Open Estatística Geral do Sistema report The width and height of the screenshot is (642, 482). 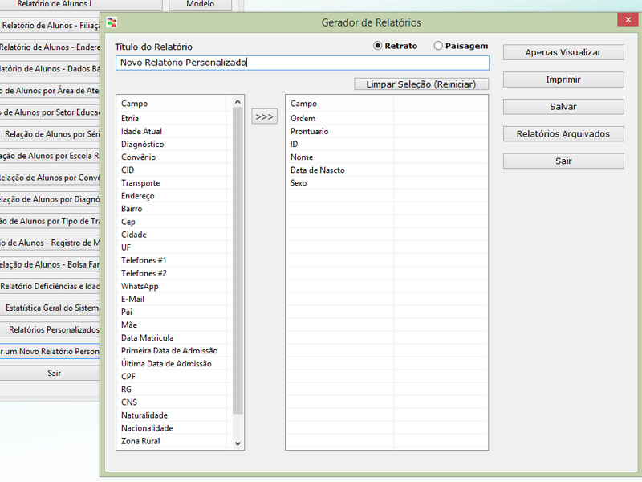(51, 308)
